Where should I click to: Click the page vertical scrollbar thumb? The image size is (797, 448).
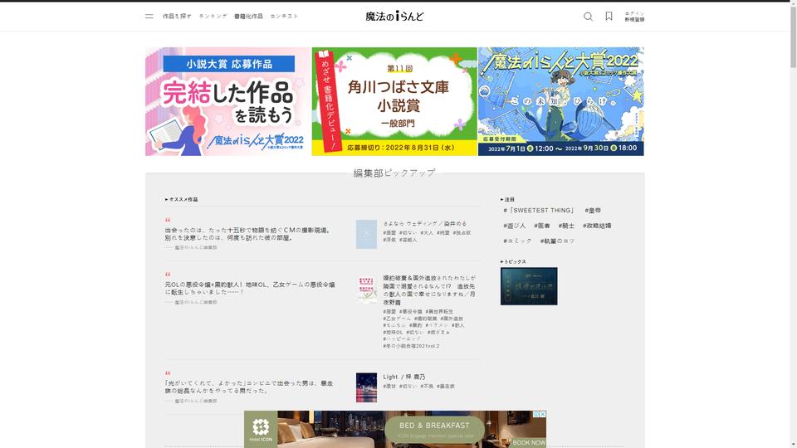(793, 36)
